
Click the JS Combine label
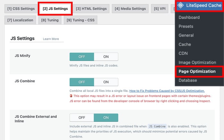click(x=25, y=81)
